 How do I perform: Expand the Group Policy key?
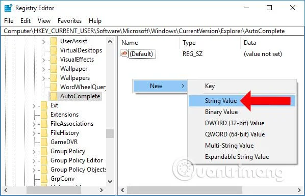[x=34, y=152]
